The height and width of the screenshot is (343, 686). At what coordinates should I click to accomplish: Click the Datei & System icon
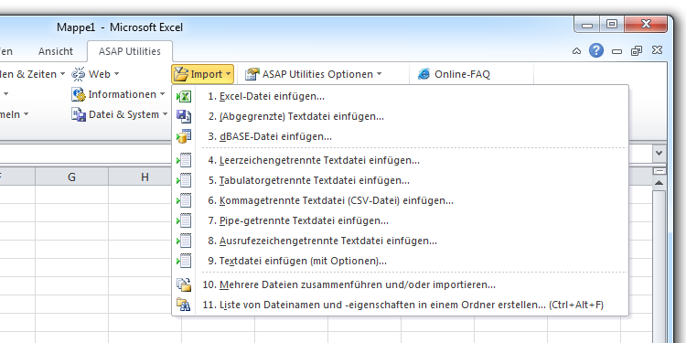pos(79,114)
